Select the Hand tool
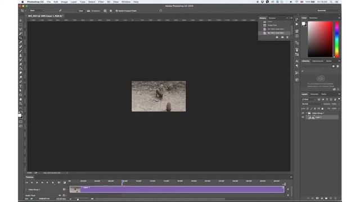Screen dimensions: 360x202 pos(21,99)
